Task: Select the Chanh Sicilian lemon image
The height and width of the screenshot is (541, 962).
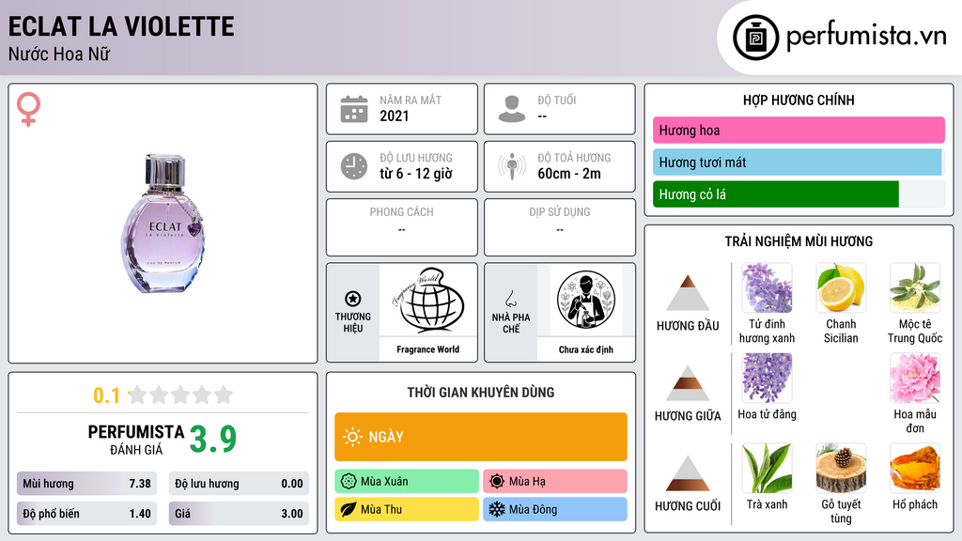Action: click(x=841, y=288)
